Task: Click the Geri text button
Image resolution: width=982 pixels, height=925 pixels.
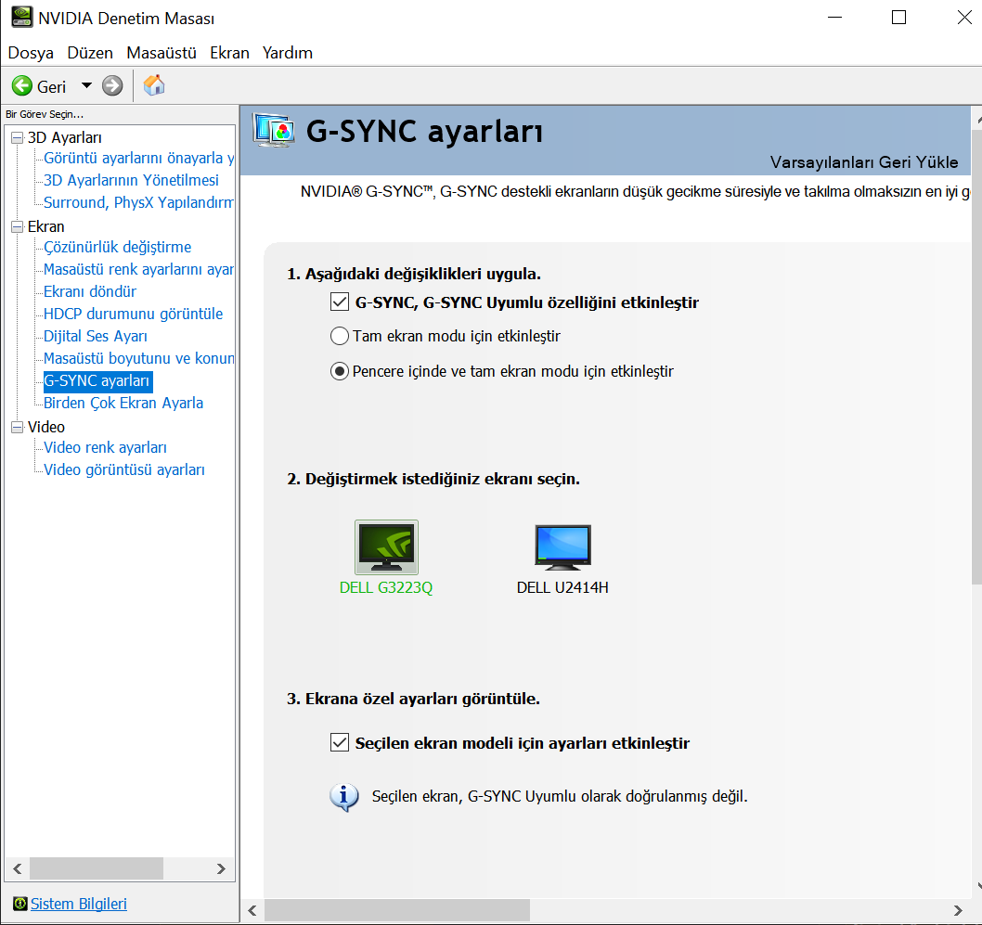Action: tap(51, 86)
